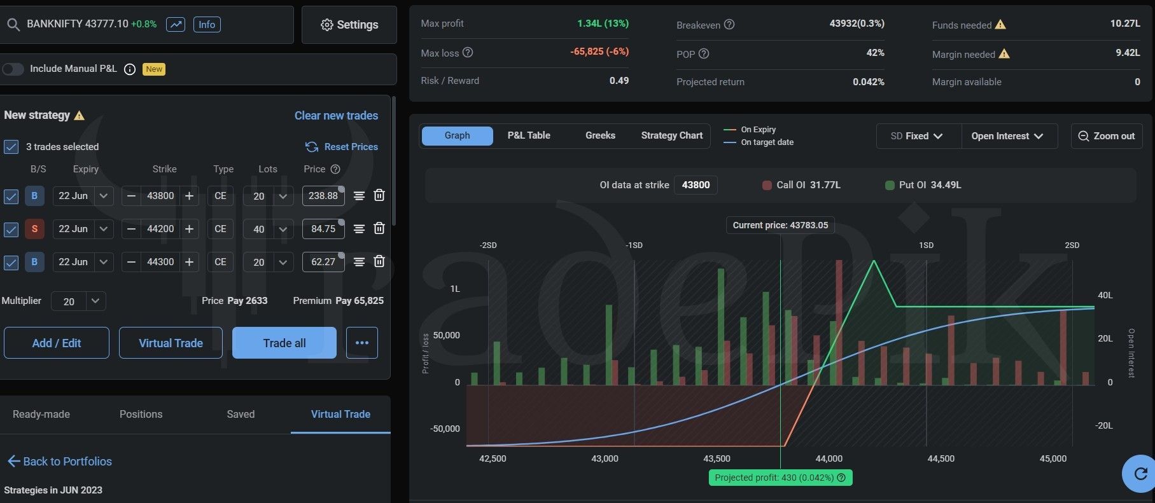Delete the 44200 CE trade
Viewport: 1155px width, 503px height.
pyautogui.click(x=379, y=228)
